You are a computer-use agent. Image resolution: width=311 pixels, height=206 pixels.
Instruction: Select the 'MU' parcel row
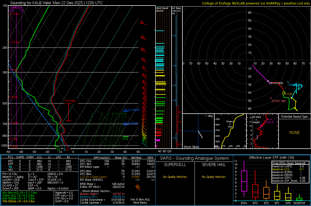coord(40,170)
